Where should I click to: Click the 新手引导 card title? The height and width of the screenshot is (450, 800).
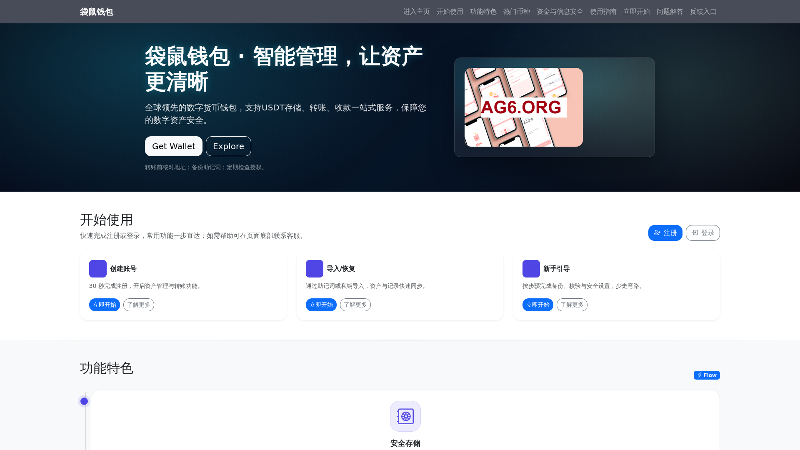click(557, 269)
